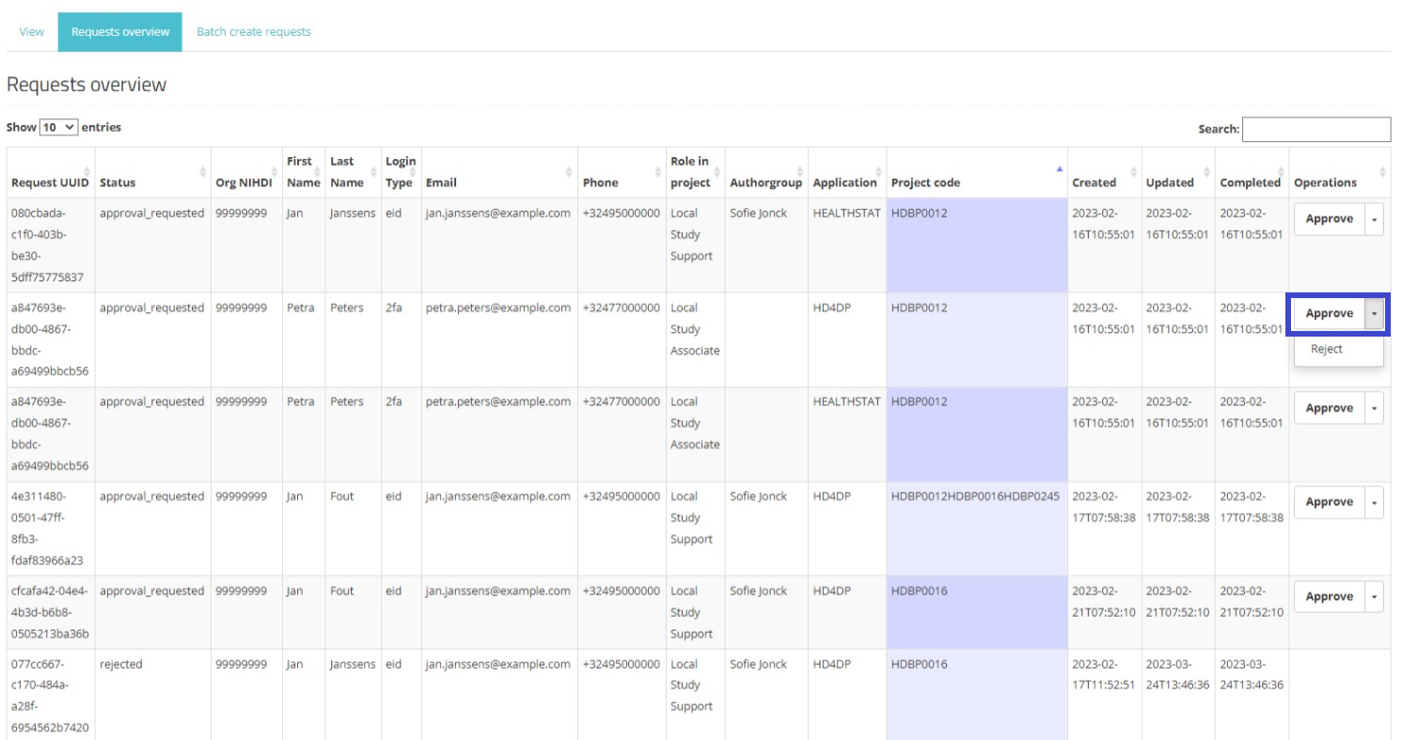
Task: Approve Jan Janssens HEALTHSTAT request
Action: (x=1329, y=219)
